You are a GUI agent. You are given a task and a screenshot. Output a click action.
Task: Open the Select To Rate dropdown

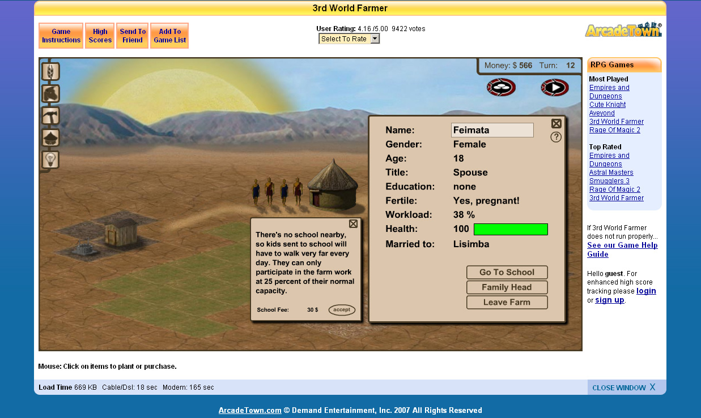point(349,39)
